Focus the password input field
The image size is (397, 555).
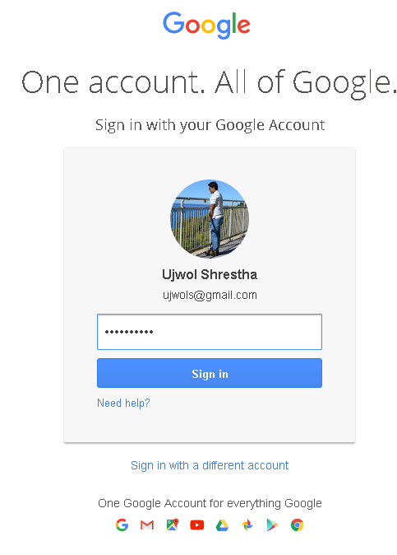click(210, 332)
